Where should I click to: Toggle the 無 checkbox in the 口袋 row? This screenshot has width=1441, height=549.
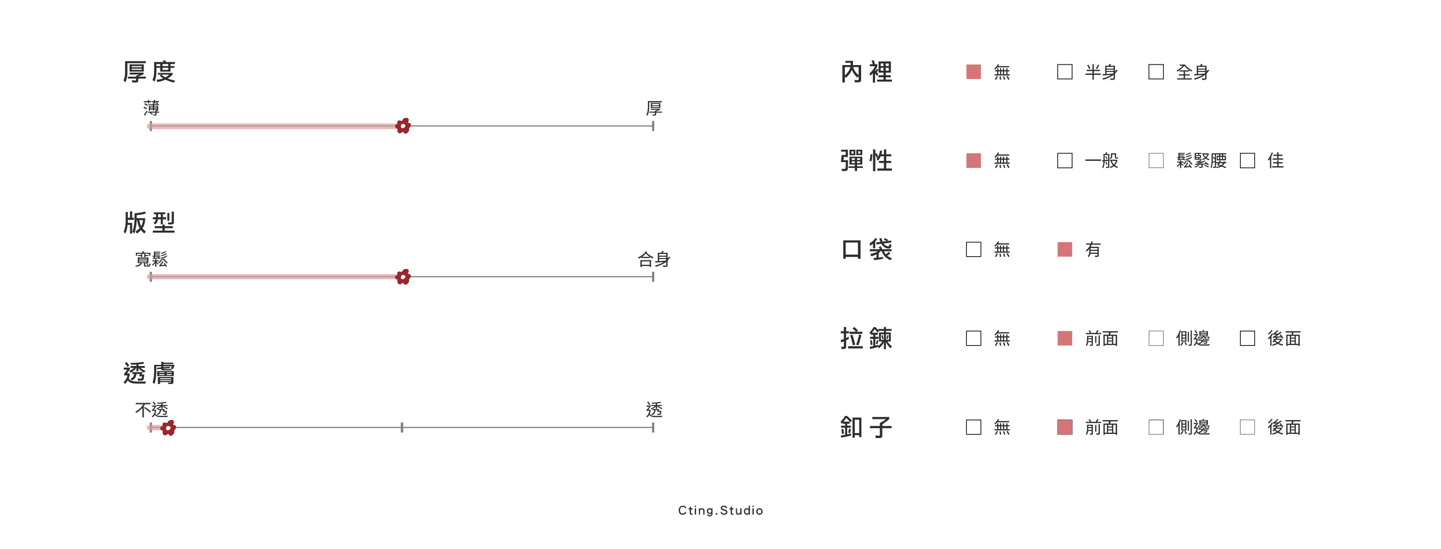[x=973, y=250]
